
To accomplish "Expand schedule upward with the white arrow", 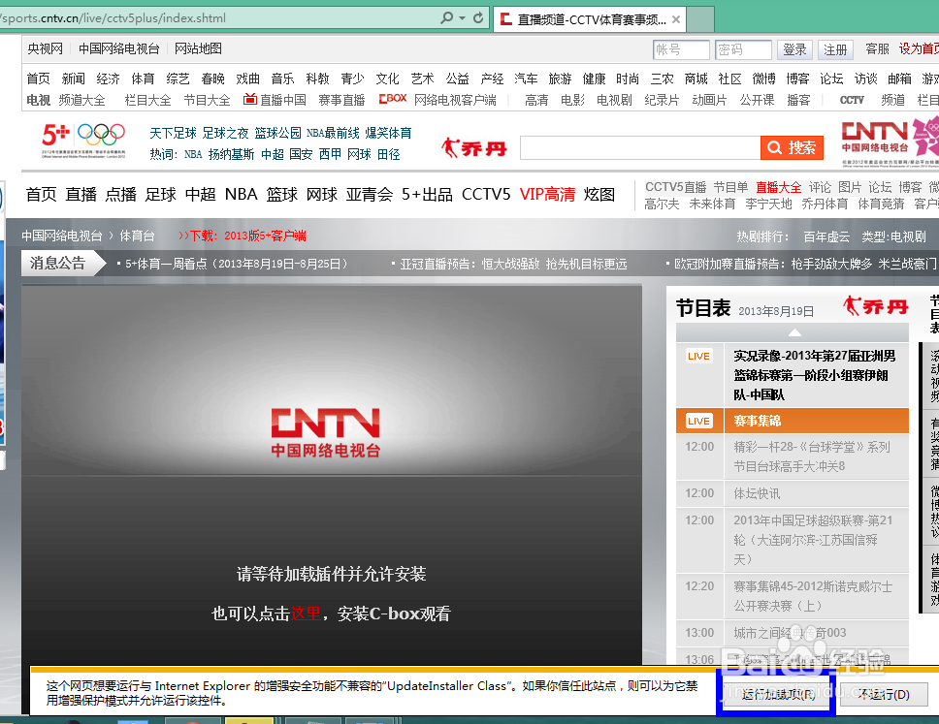I will 794,332.
